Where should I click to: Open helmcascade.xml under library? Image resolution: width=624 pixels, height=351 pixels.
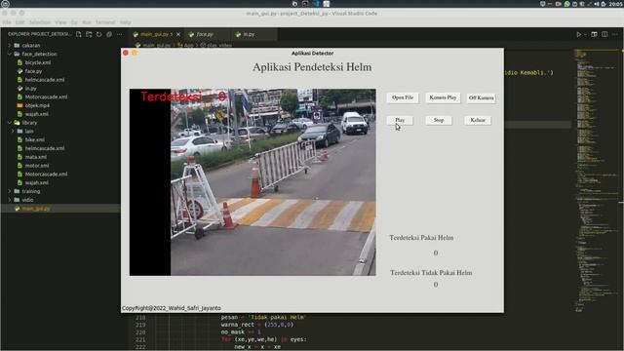coord(45,148)
